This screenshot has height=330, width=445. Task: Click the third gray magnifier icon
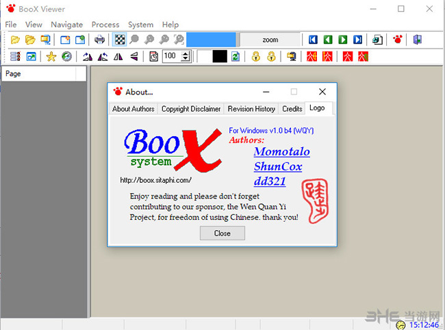(164, 40)
